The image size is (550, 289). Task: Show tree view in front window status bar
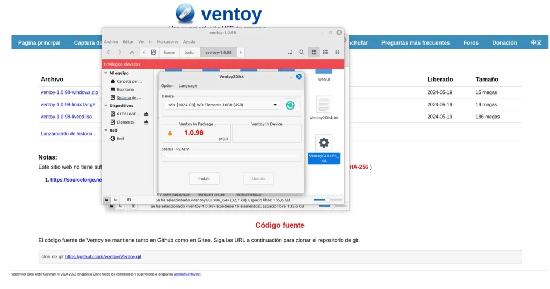pyautogui.click(x=116, y=200)
